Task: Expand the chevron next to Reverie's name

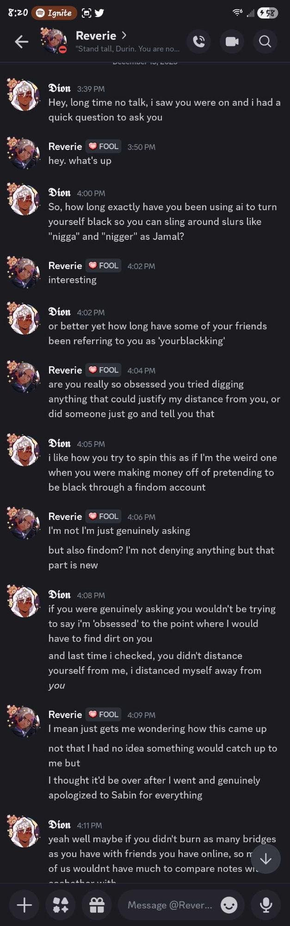Action: (124, 35)
